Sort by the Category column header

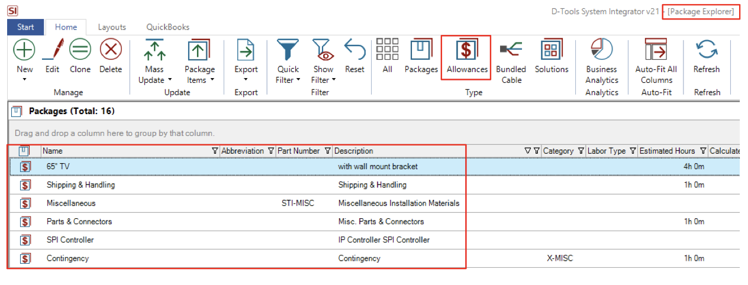tap(558, 151)
